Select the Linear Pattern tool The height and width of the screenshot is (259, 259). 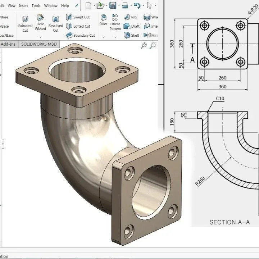point(115,22)
